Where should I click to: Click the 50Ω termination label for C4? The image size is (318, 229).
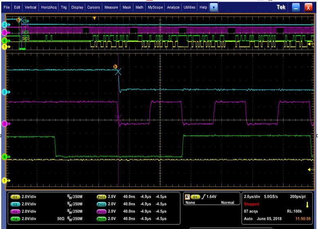pyautogui.click(x=60, y=219)
